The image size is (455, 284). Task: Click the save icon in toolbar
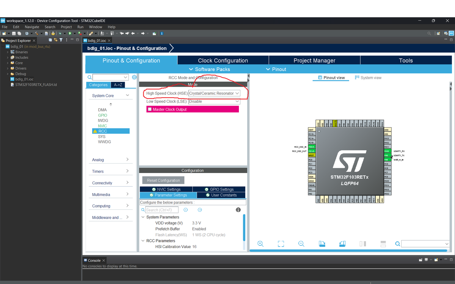14,33
